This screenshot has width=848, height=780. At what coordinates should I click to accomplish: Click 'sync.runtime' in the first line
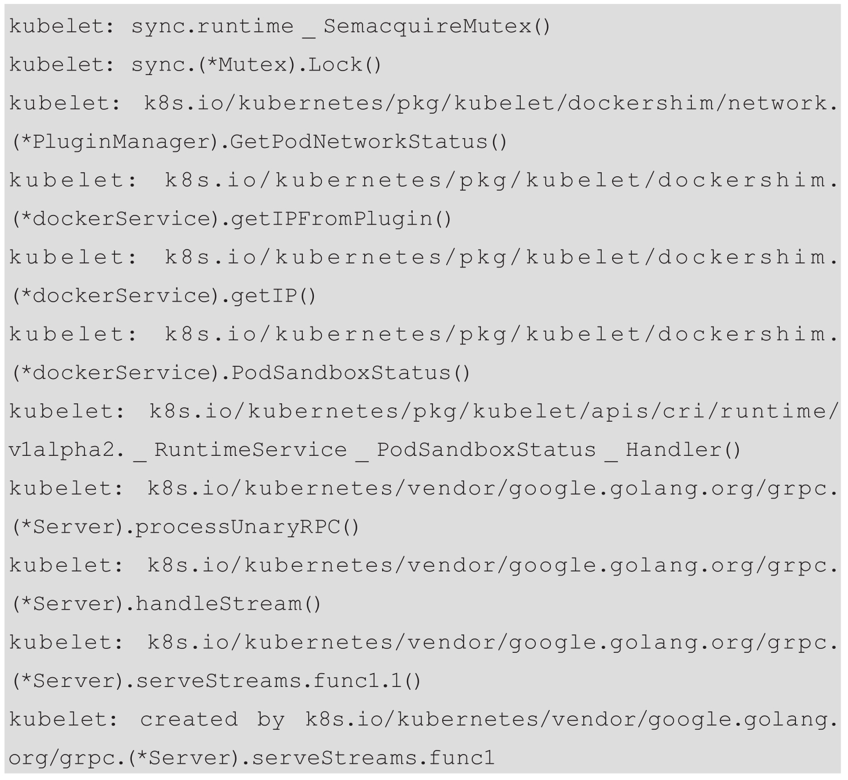click(213, 27)
